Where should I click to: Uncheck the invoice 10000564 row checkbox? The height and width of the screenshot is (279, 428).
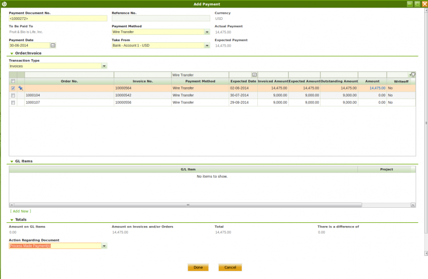pyautogui.click(x=13, y=88)
